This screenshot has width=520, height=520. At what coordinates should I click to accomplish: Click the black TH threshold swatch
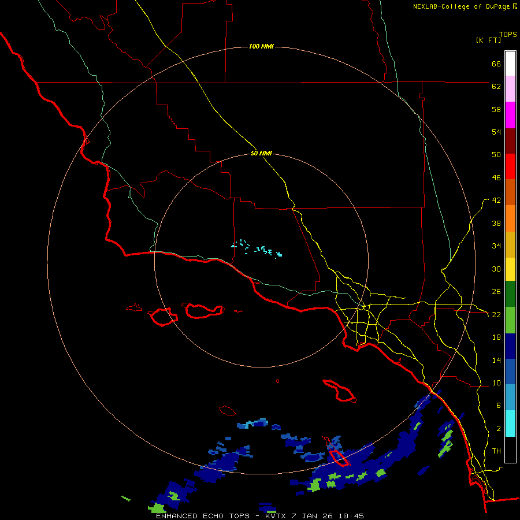click(510, 450)
